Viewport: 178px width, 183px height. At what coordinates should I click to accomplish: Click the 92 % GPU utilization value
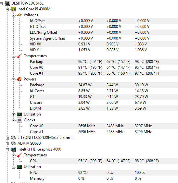(83, 173)
